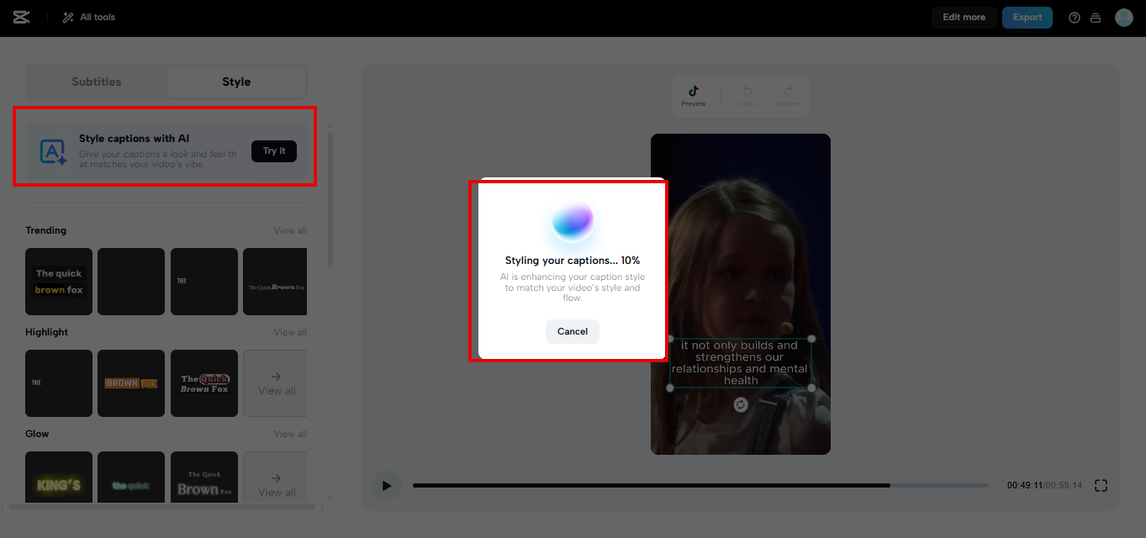Open the CapCut home logo
The image size is (1146, 538).
click(x=21, y=16)
